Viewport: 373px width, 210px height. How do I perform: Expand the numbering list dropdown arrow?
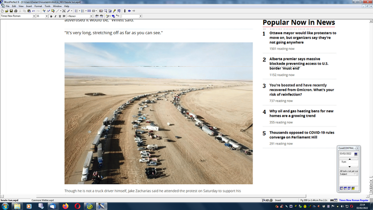point(80,11)
